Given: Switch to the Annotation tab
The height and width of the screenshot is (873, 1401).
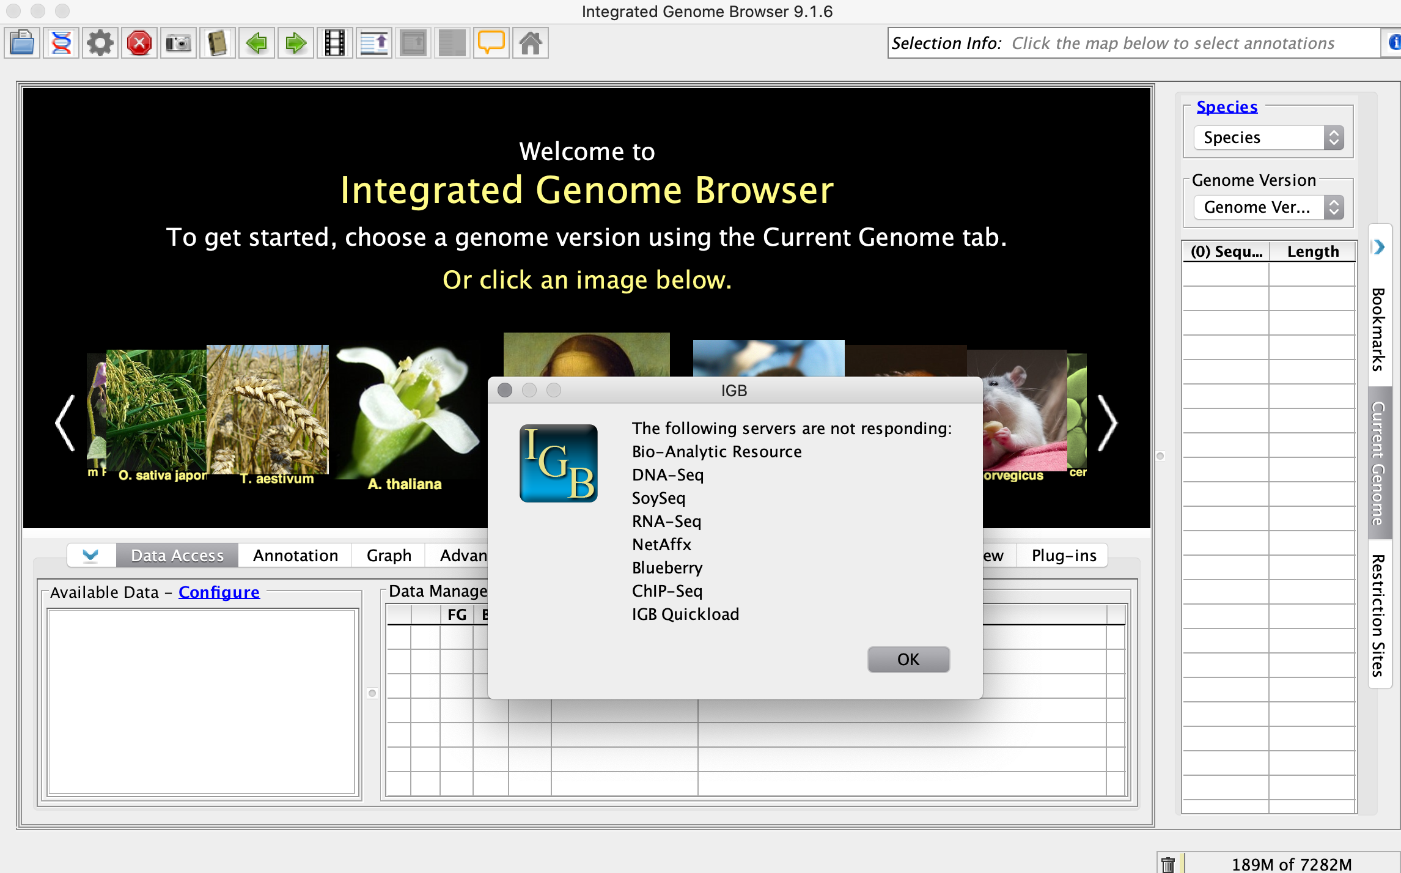Looking at the screenshot, I should pyautogui.click(x=296, y=555).
